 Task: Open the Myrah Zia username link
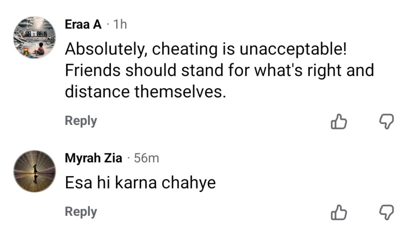pyautogui.click(x=94, y=158)
